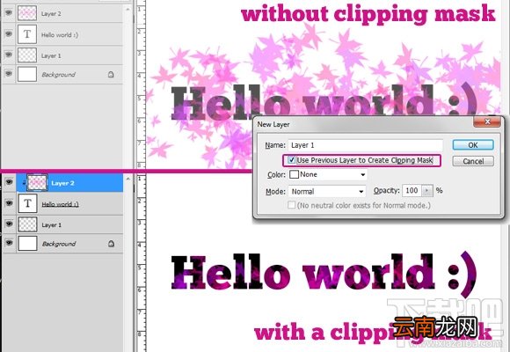This screenshot has height=352, width=510.
Task: Open the Mode dropdown showing Normal
Action: point(327,192)
